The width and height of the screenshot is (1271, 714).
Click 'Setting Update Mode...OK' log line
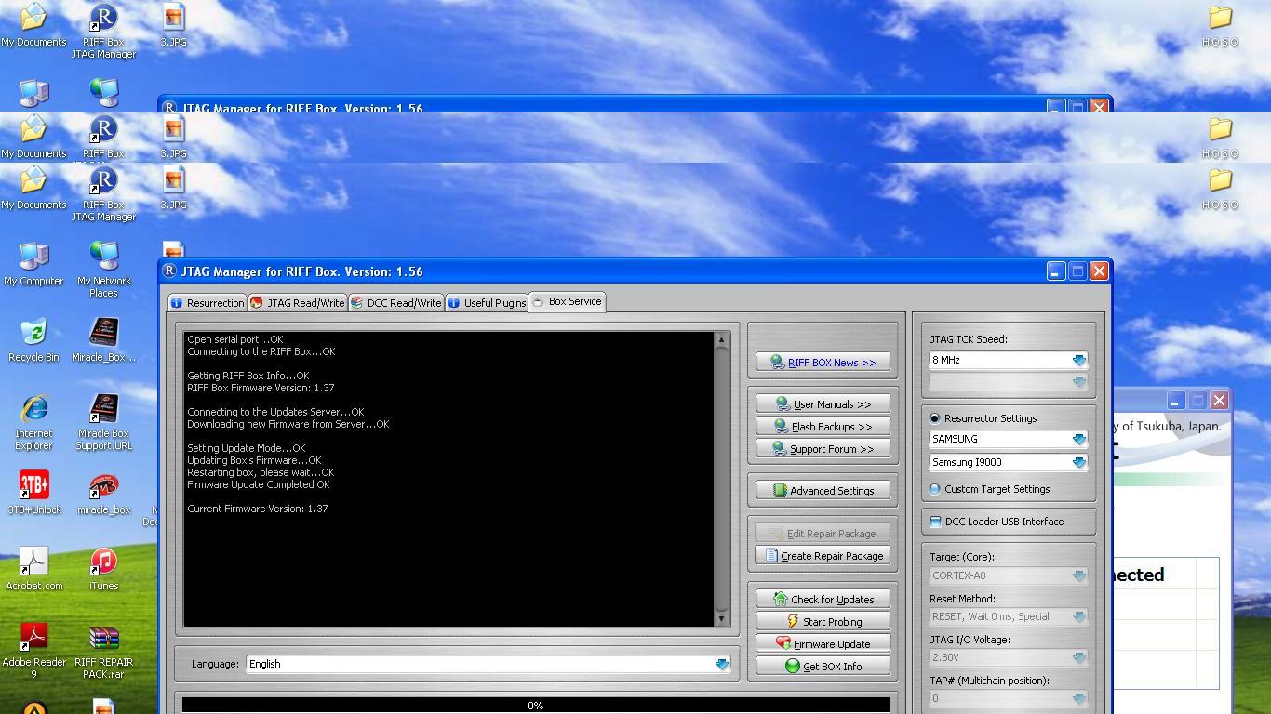pos(247,448)
